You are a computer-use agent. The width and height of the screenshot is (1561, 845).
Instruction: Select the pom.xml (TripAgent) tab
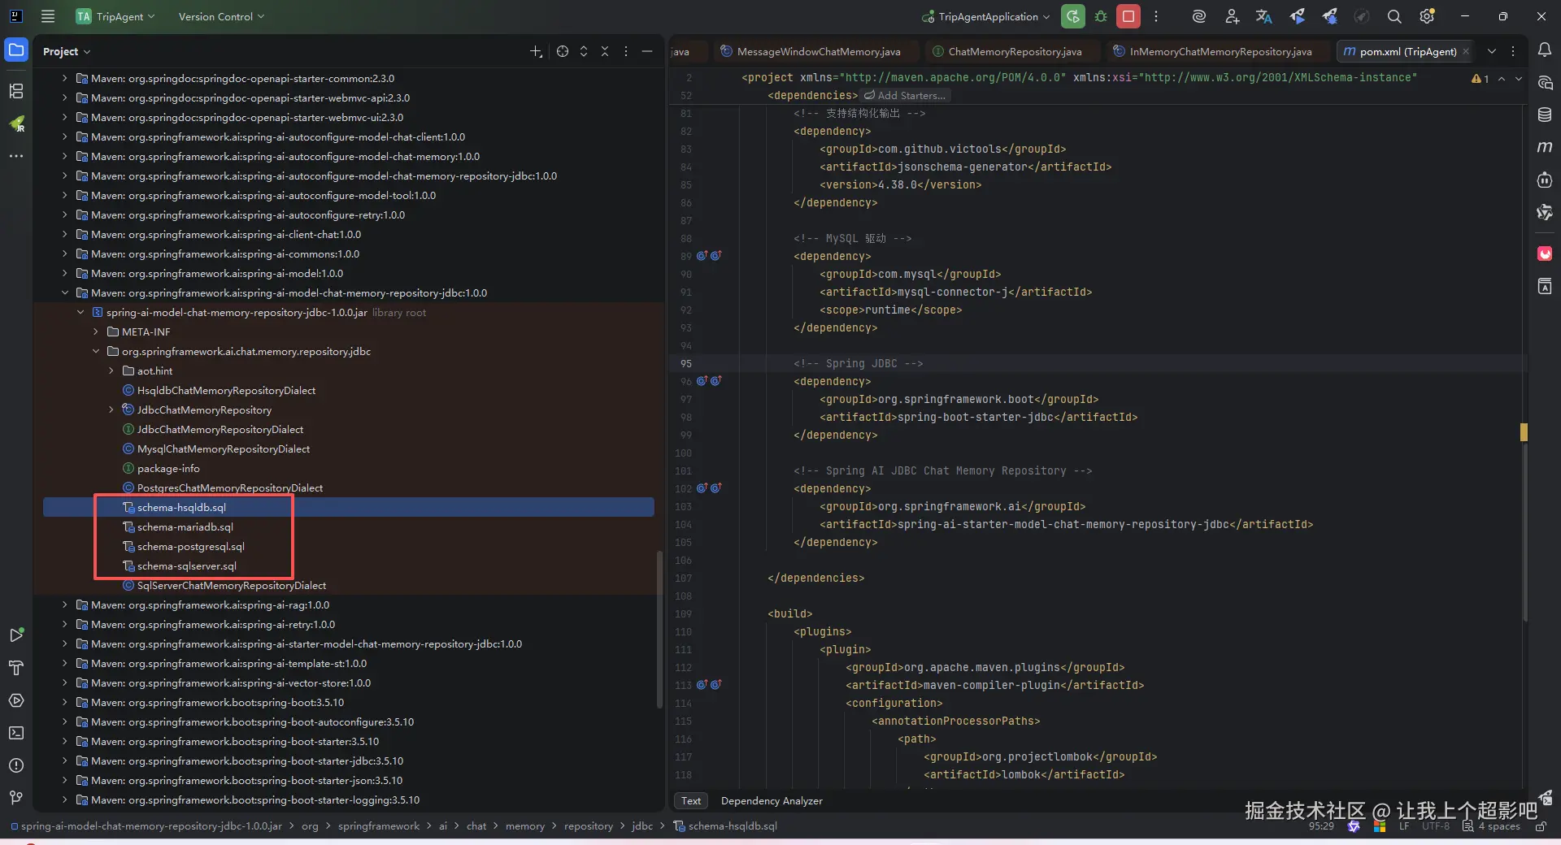coord(1407,51)
